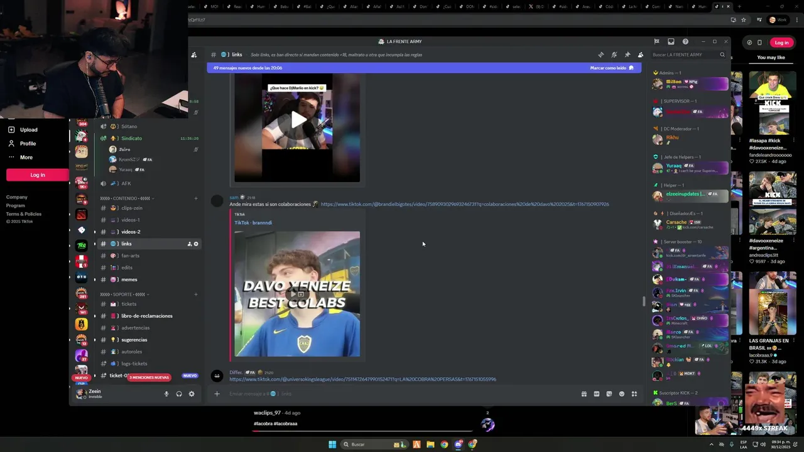
Task: Toggle the member list icon
Action: pyautogui.click(x=640, y=55)
